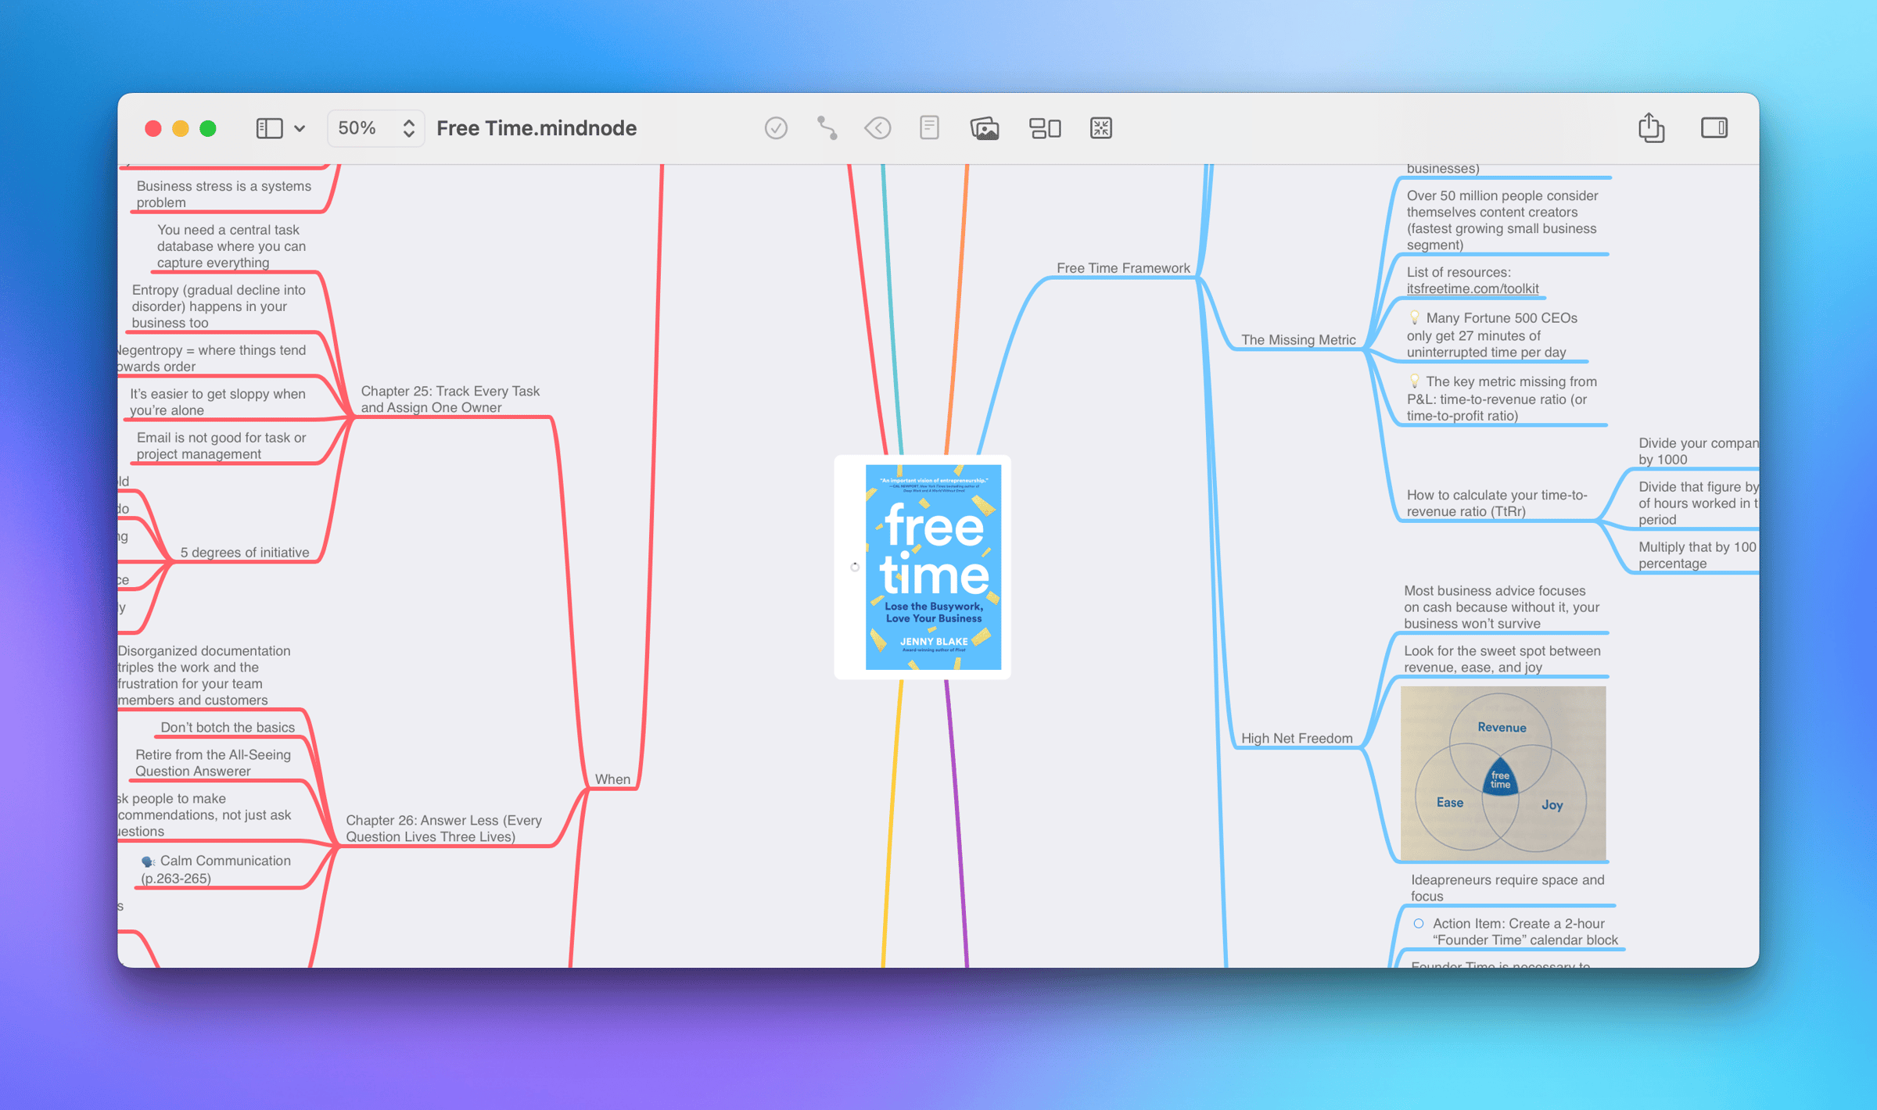Image resolution: width=1877 pixels, height=1110 pixels.
Task: Click the fold nodes arrow icon
Action: [x=877, y=128]
